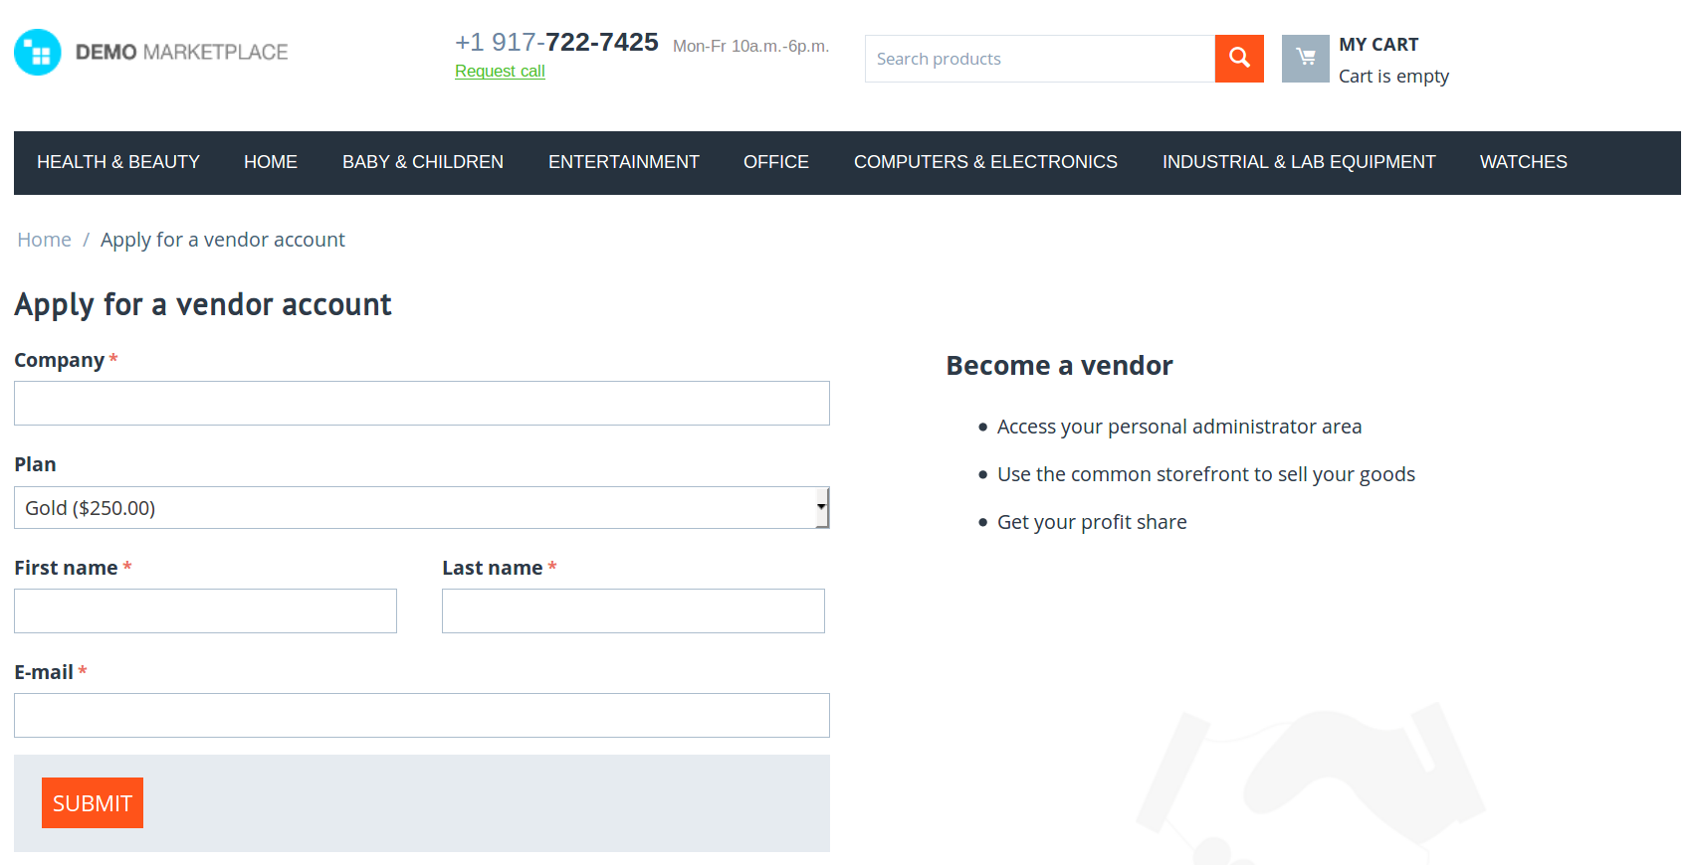Navigate to Office category

pos(776,162)
